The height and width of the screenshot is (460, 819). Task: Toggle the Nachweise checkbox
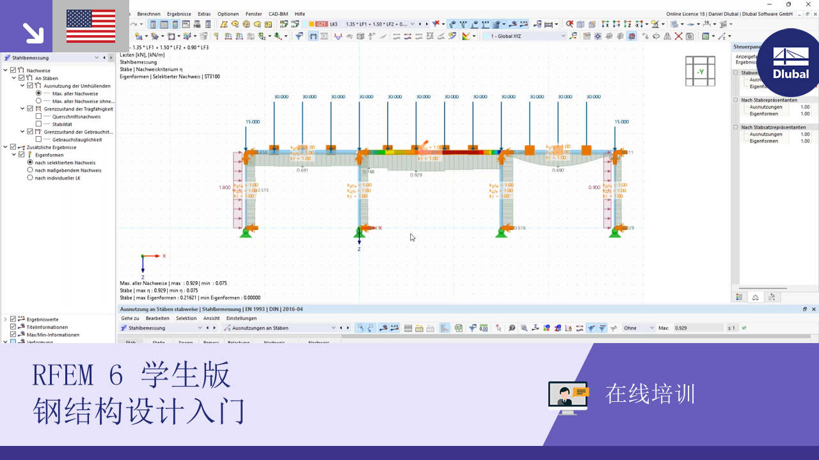click(x=13, y=70)
